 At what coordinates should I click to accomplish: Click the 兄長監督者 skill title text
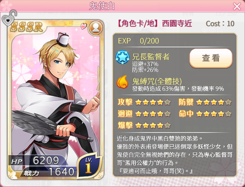pos(151,57)
